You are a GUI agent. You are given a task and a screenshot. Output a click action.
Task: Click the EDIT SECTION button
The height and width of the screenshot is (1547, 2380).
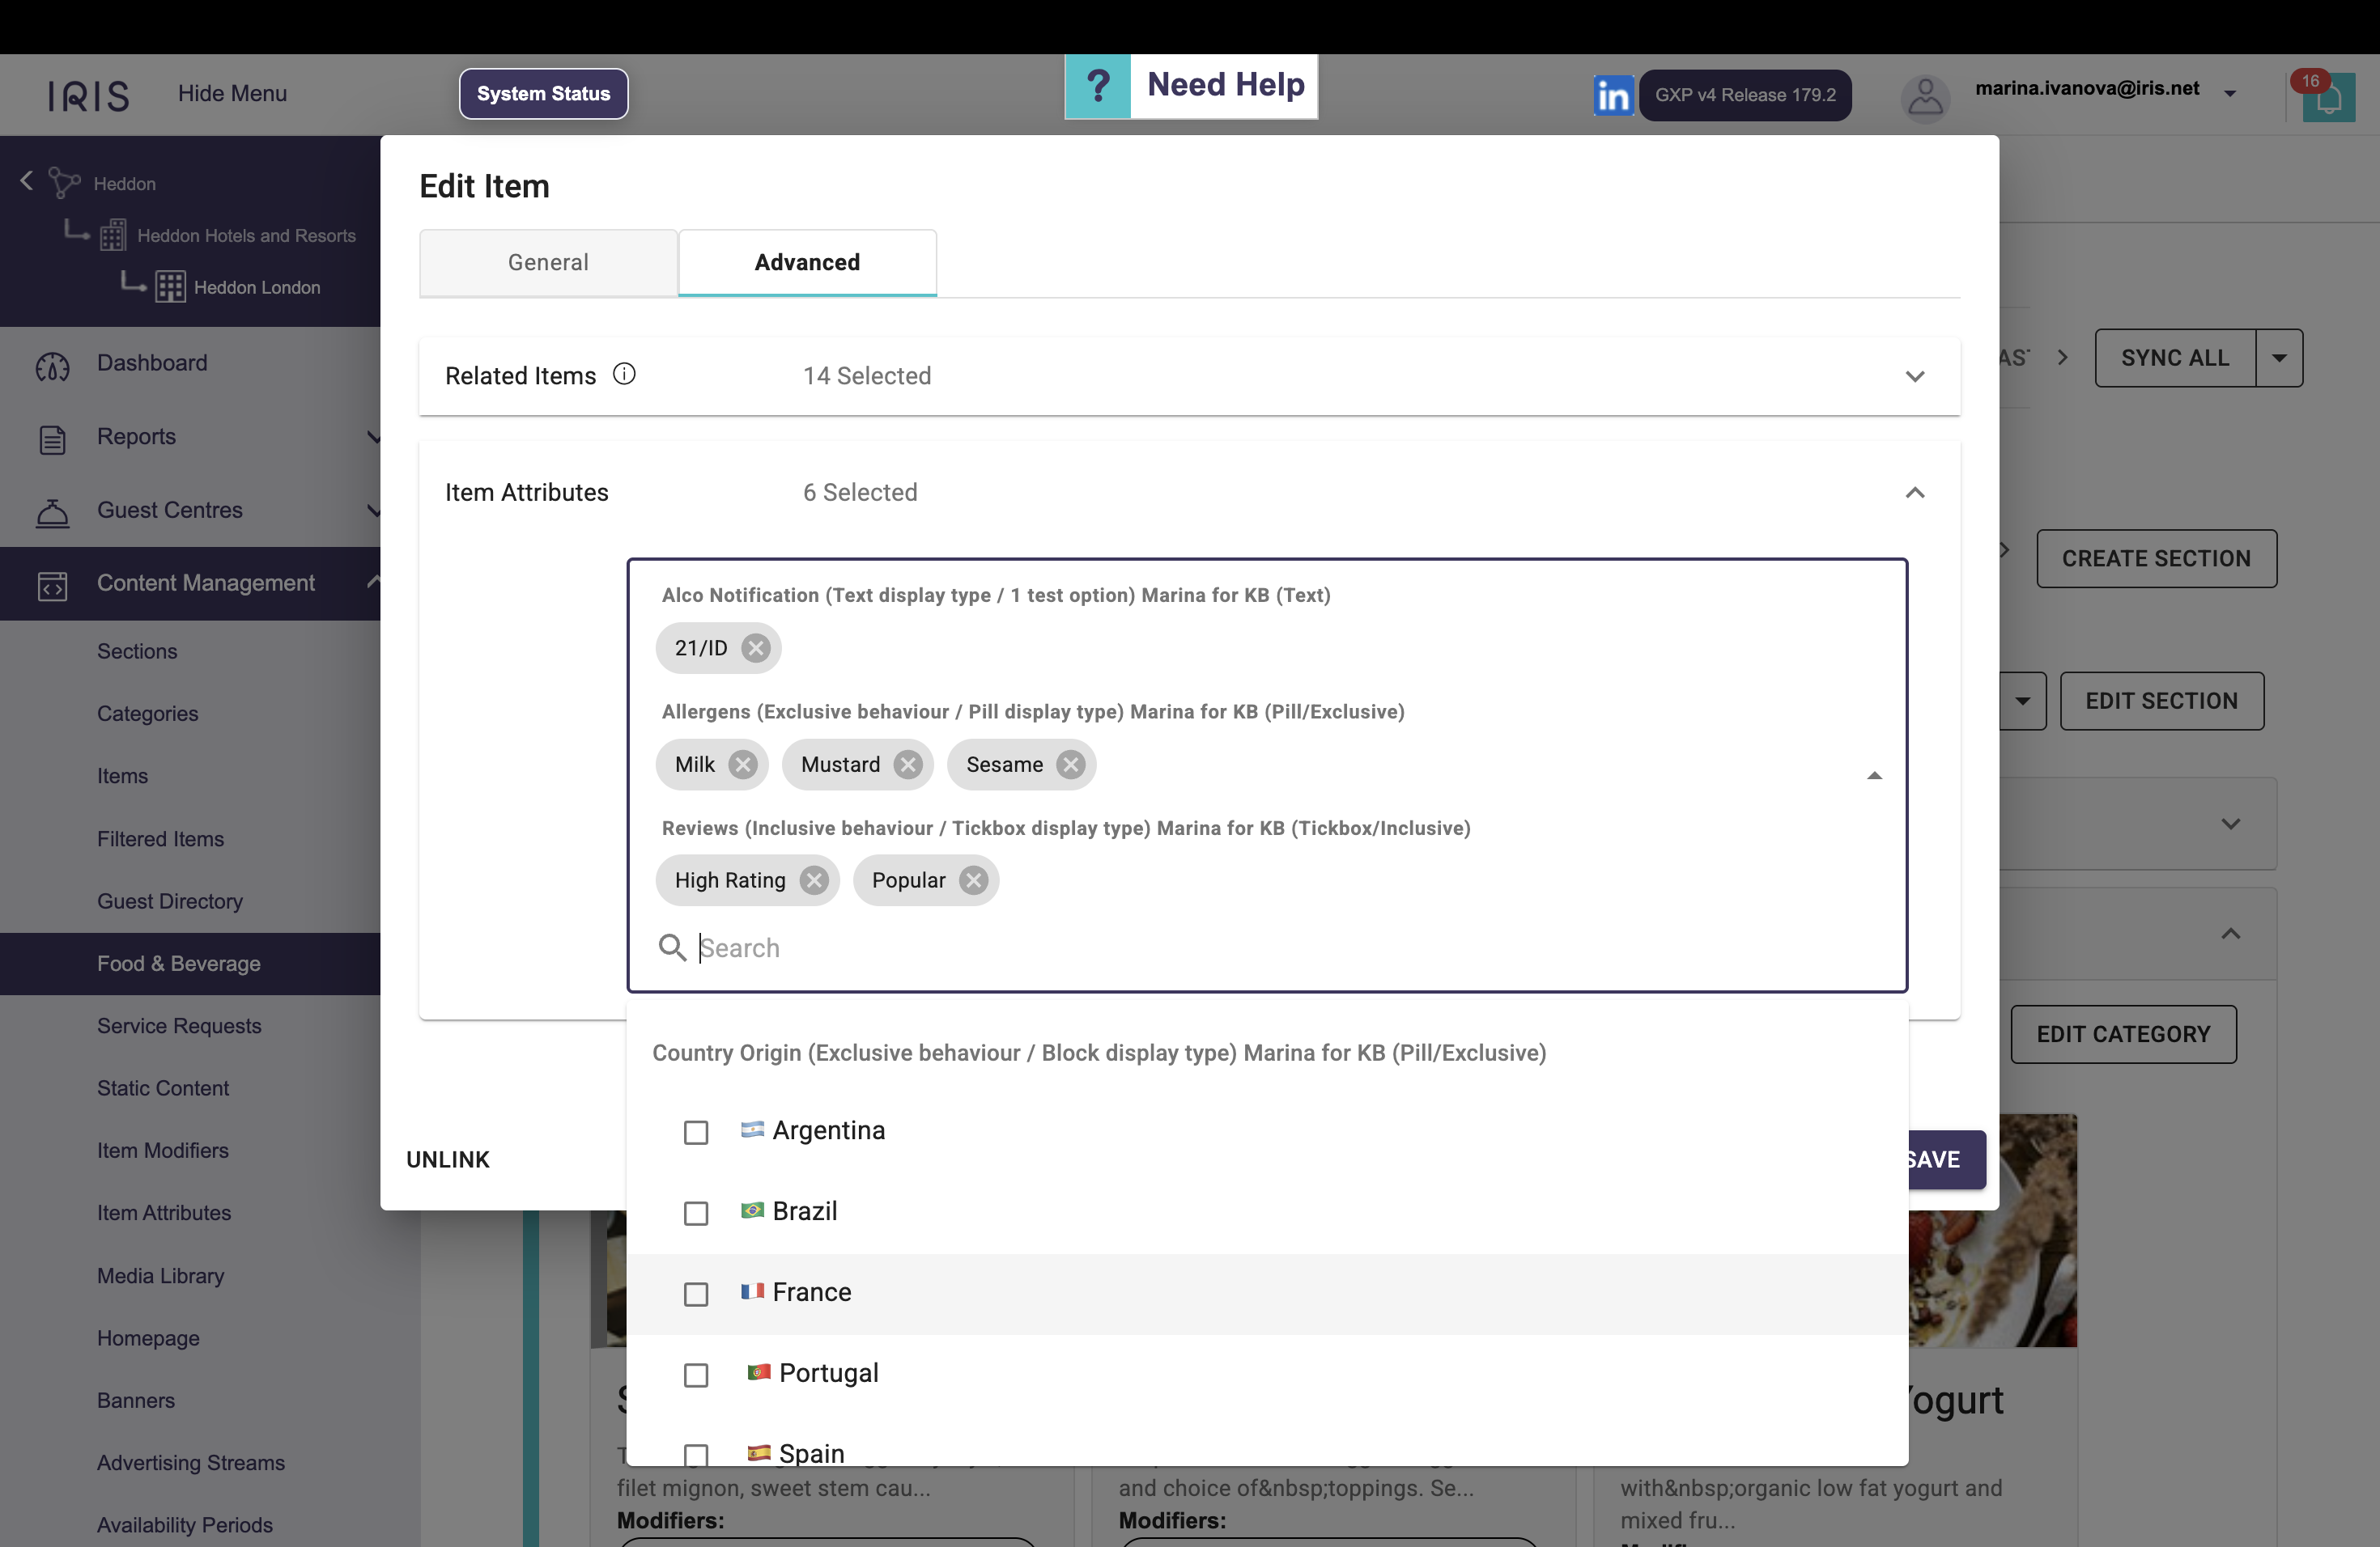click(2162, 701)
